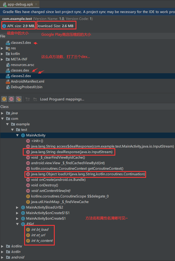Expand the kotlin folder in file list
This screenshot has width=175, height=261.
coord(2,54)
